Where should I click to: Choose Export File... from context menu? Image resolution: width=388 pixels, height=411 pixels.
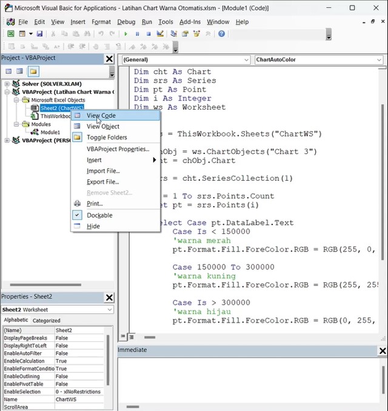[102, 182]
